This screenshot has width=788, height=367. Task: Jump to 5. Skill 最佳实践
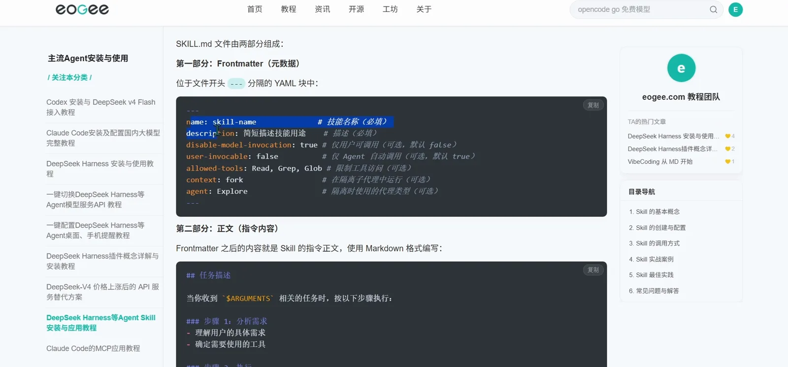651,275
